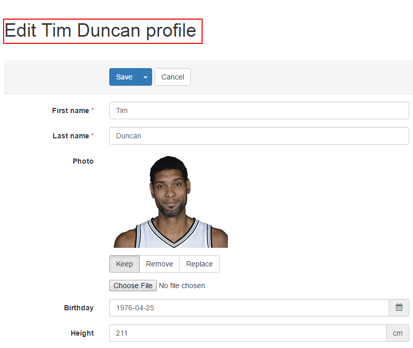Click into the Height input field
413x348 pixels.
[x=247, y=333]
